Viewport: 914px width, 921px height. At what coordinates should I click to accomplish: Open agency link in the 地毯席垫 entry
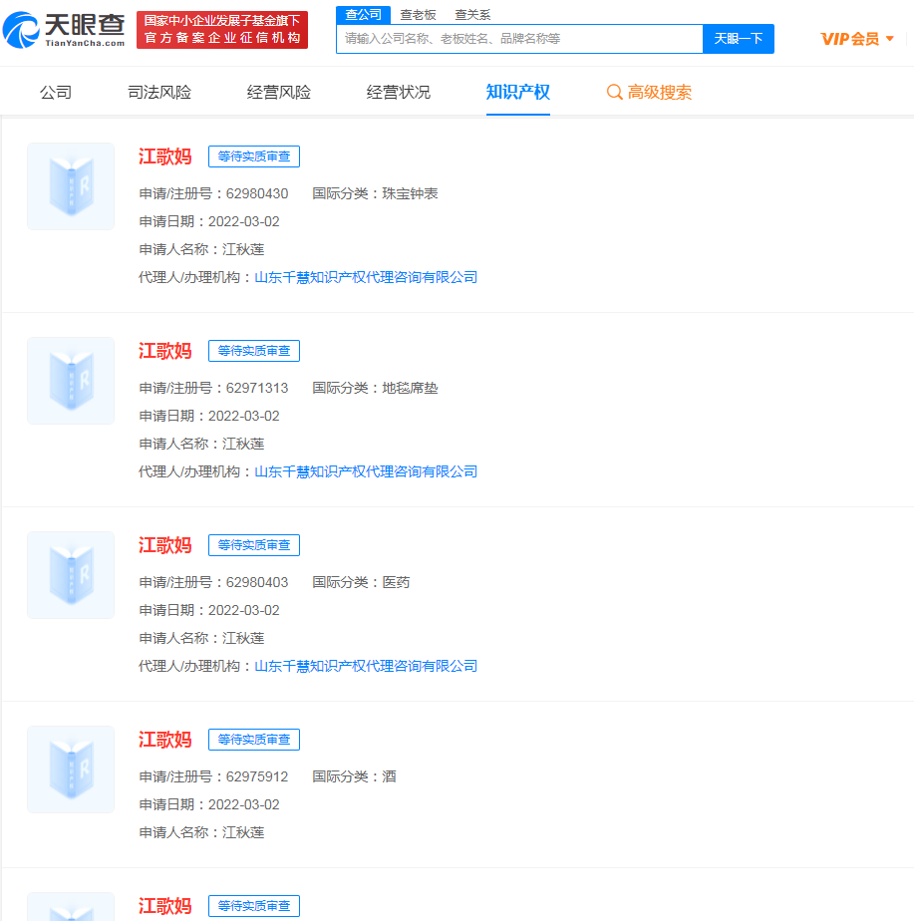coord(366,471)
